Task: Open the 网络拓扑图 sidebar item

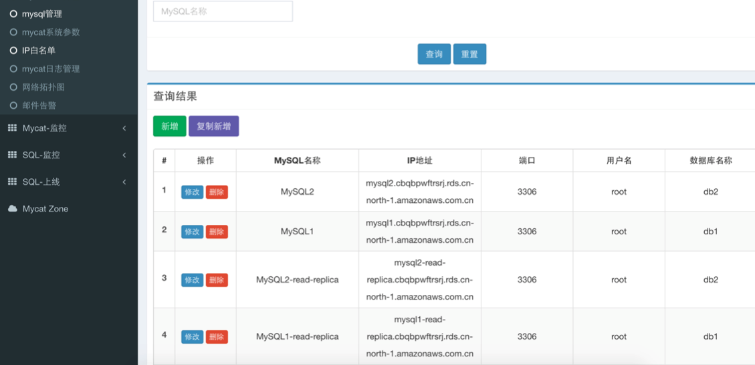Action: [69, 87]
